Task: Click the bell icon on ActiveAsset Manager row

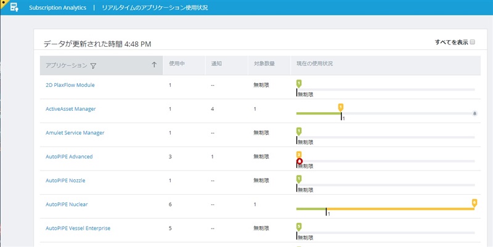Action: (474, 113)
